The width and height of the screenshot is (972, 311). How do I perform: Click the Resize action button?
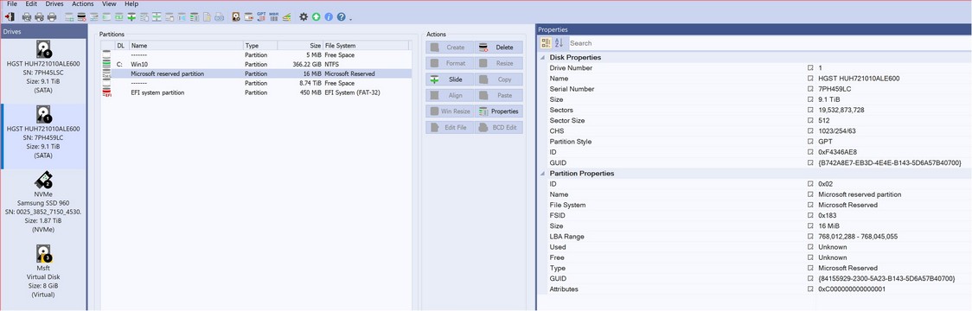tap(498, 63)
